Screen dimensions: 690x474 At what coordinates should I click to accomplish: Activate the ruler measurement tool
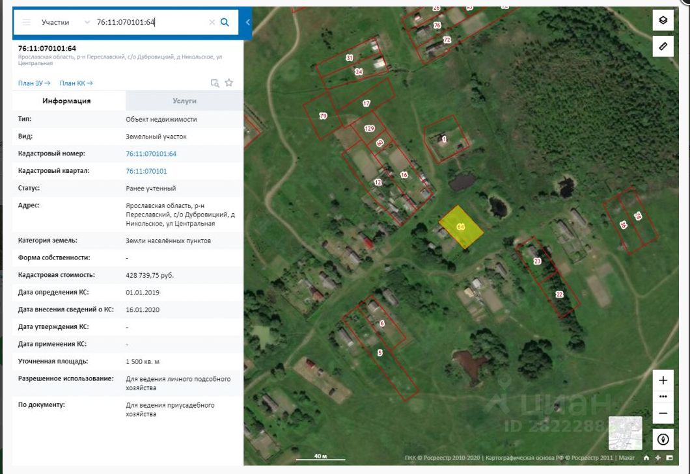[663, 46]
